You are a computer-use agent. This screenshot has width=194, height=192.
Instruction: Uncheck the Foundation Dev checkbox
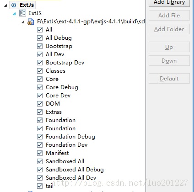(x=40, y=145)
